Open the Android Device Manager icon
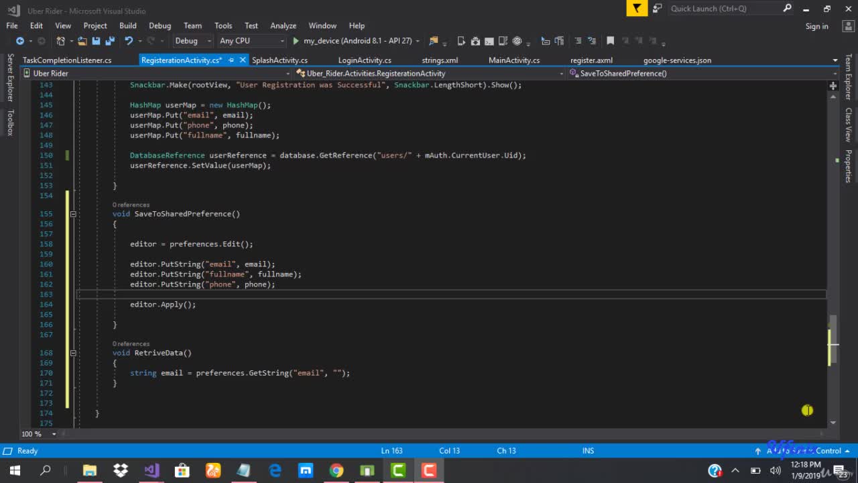Image resolution: width=858 pixels, height=483 pixels. [x=461, y=41]
